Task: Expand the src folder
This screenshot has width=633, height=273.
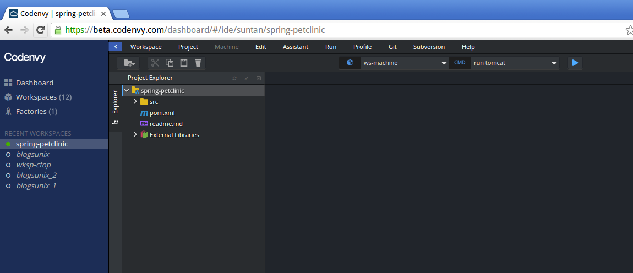Action: [x=135, y=102]
